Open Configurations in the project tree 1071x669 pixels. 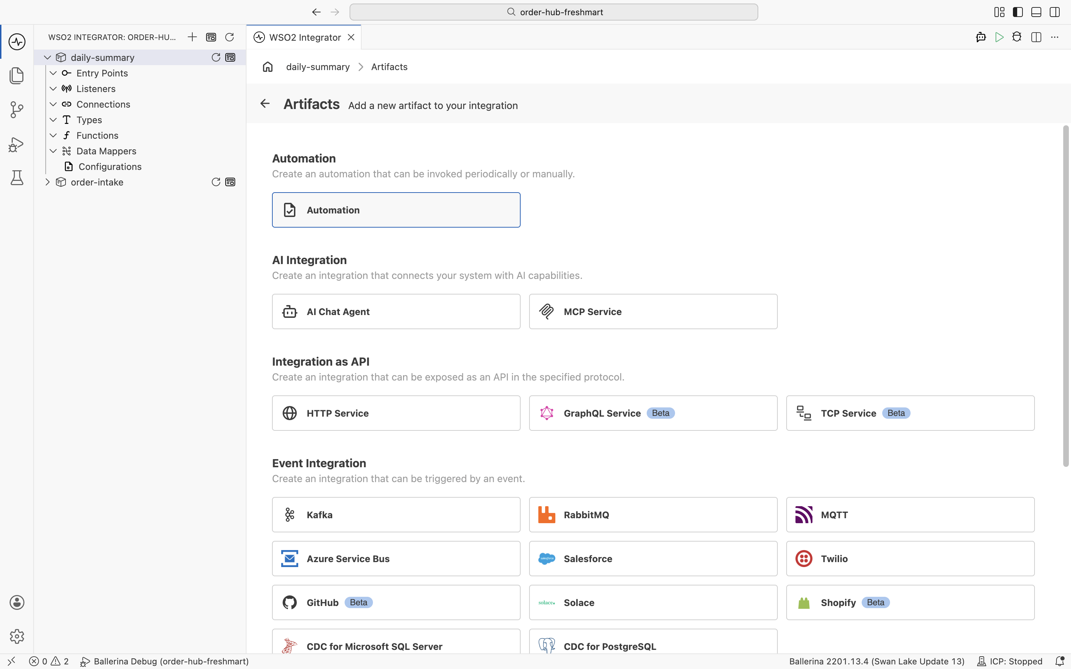pos(110,167)
